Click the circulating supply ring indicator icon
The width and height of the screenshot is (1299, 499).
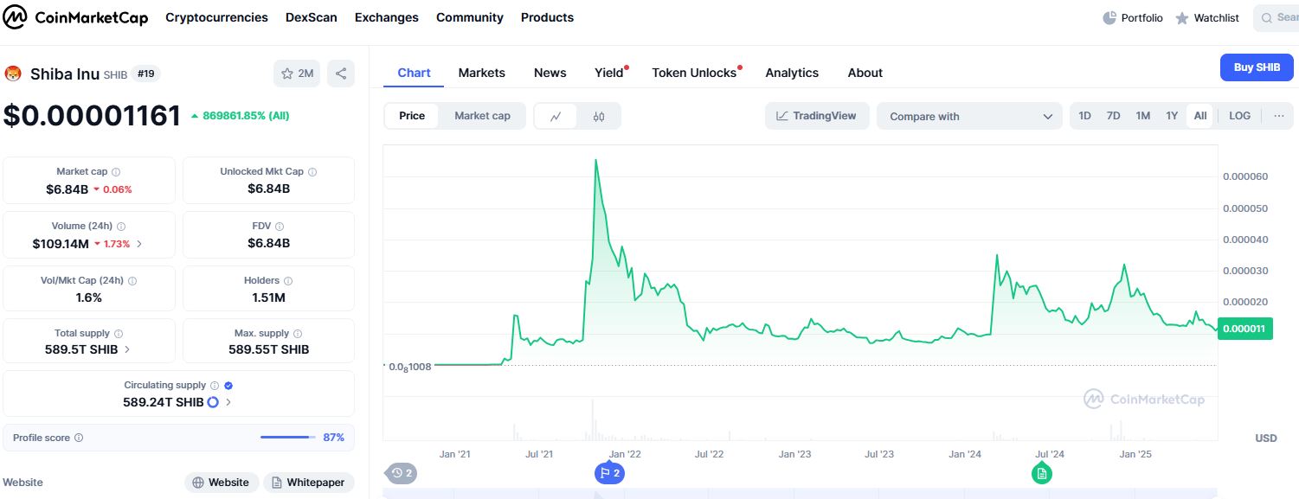click(x=213, y=402)
